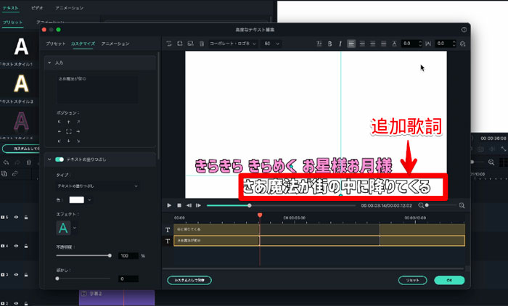The height and width of the screenshot is (306, 508).
Task: Open the white fill color swatch
Action: point(77,199)
